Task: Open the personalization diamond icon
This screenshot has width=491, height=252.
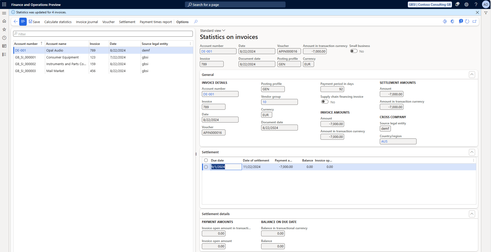Action: (445, 22)
